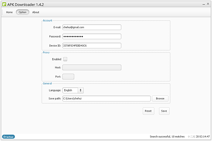Click the blue Status badge
Viewport: 212px width, 141px height.
[x=8, y=137]
